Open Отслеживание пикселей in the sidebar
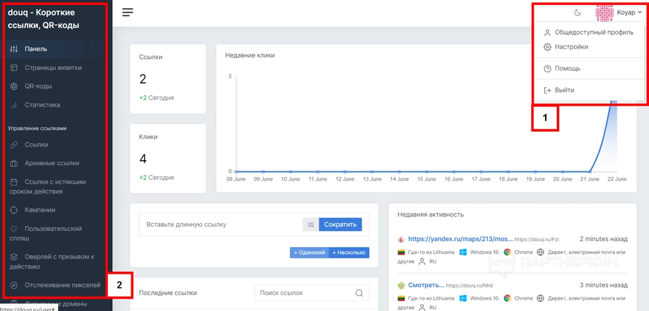The image size is (649, 311). [x=62, y=285]
